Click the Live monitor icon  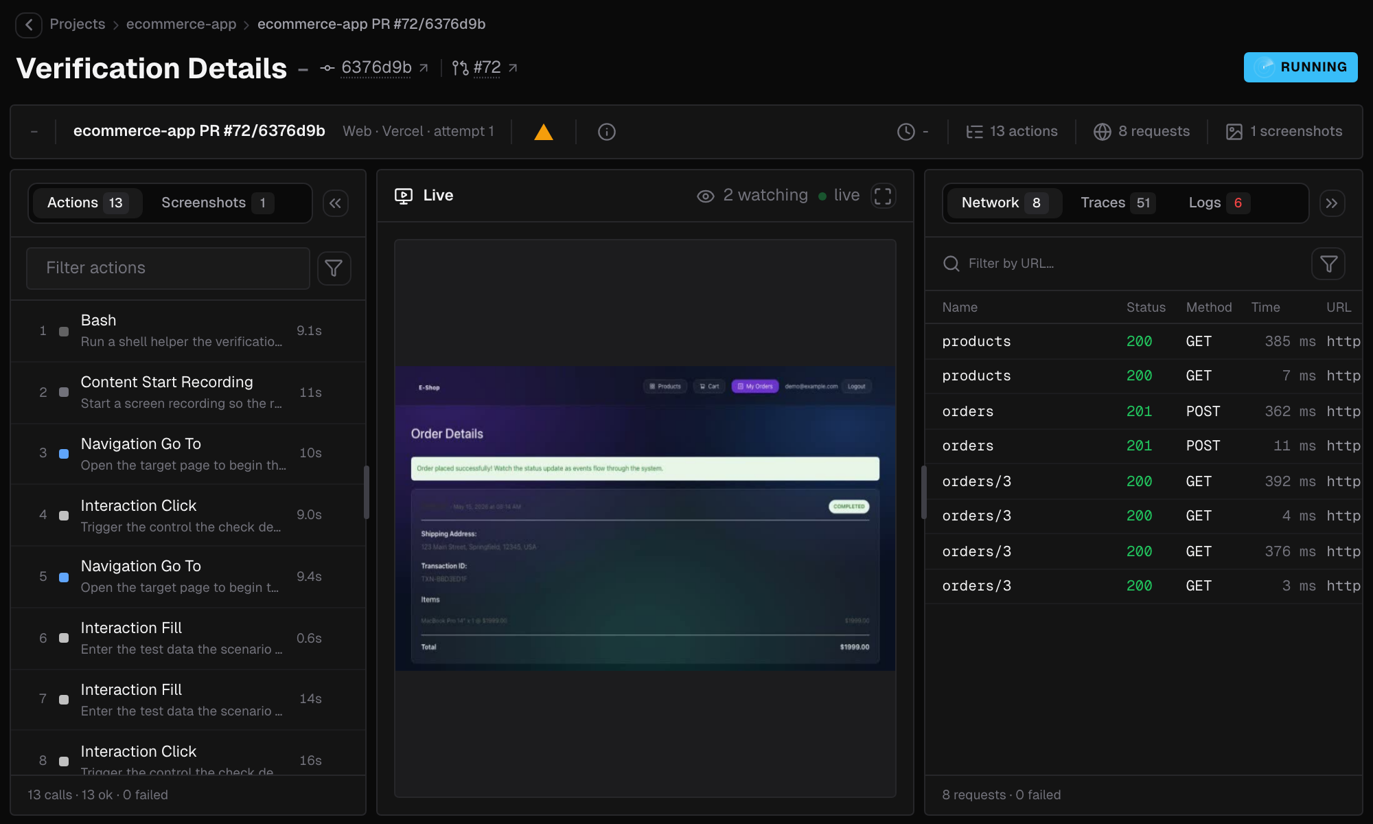click(x=404, y=196)
